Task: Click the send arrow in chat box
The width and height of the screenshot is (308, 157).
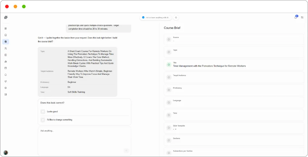Action: coord(126,151)
